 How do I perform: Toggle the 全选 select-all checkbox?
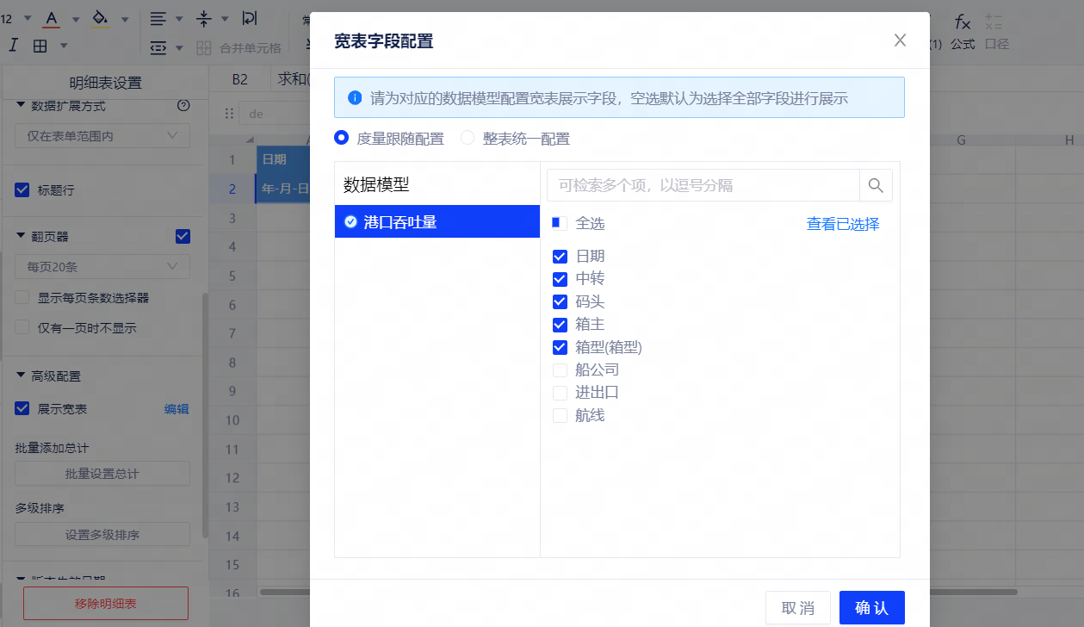pyautogui.click(x=560, y=224)
